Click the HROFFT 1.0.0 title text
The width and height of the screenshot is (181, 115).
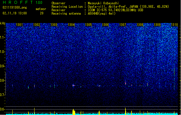[23, 2]
